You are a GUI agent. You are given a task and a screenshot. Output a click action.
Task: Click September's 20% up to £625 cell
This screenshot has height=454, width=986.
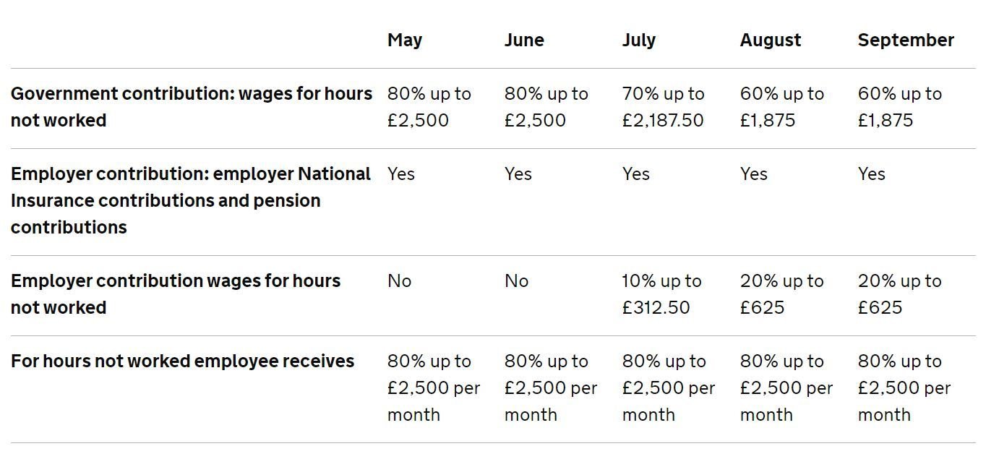click(x=899, y=294)
